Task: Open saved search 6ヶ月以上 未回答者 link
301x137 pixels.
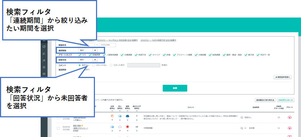Action: (x=118, y=40)
